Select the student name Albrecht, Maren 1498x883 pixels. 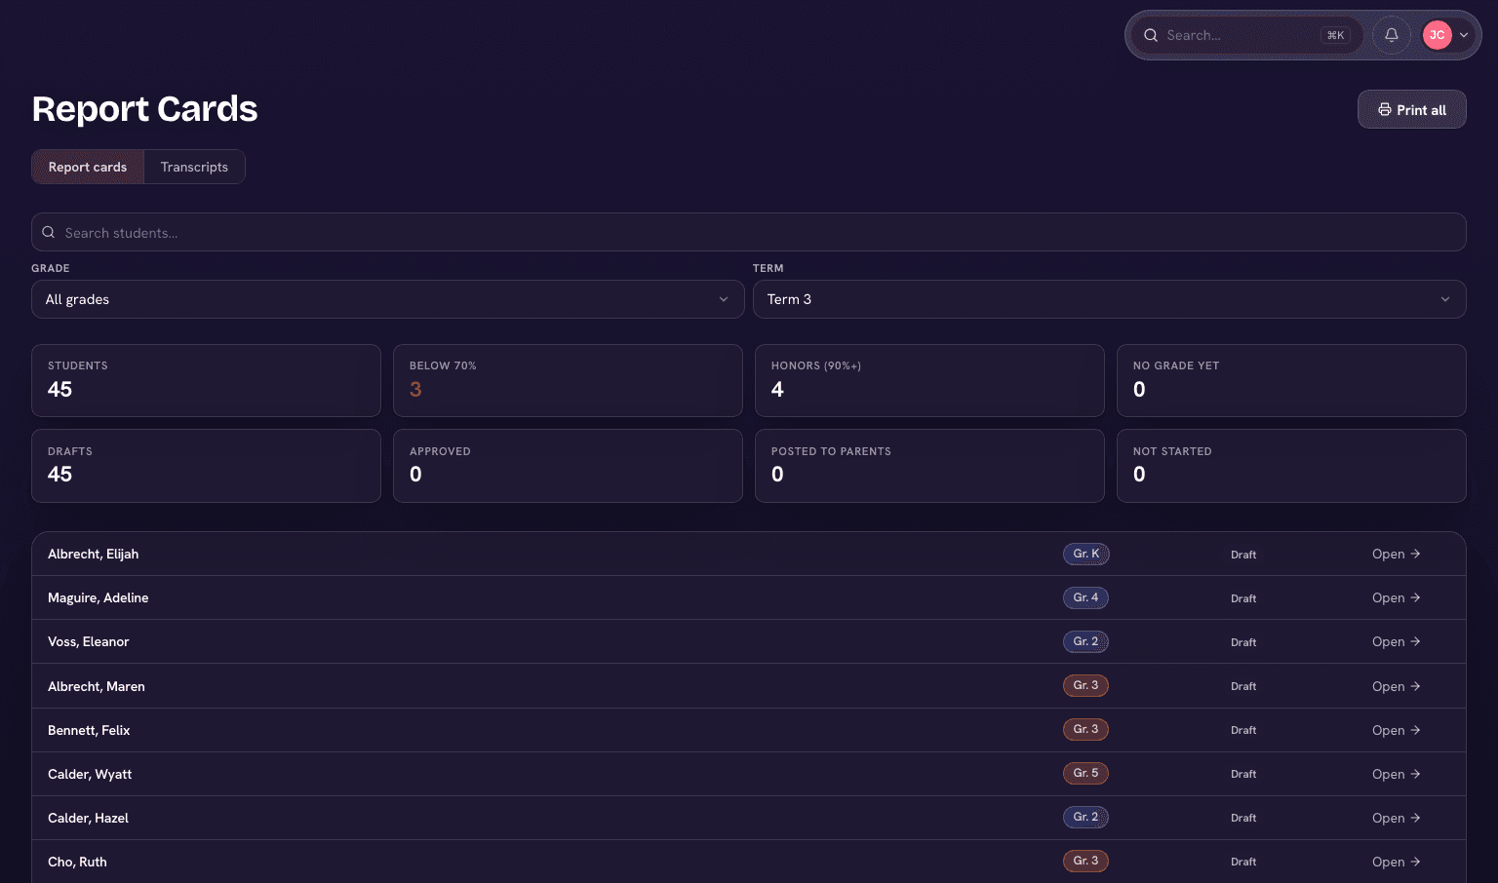click(97, 686)
